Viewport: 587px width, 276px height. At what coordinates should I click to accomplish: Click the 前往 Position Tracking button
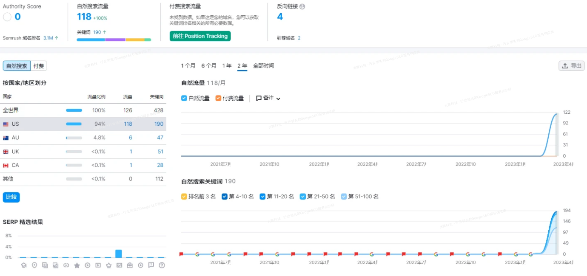pos(200,36)
